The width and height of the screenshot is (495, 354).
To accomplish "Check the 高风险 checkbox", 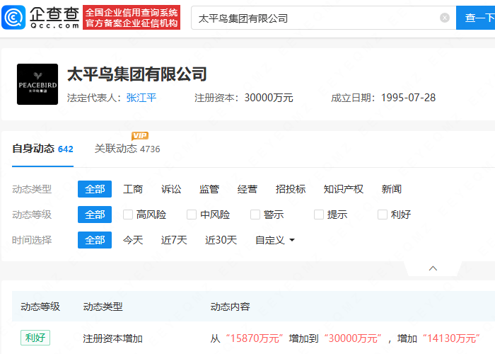I will tap(128, 215).
